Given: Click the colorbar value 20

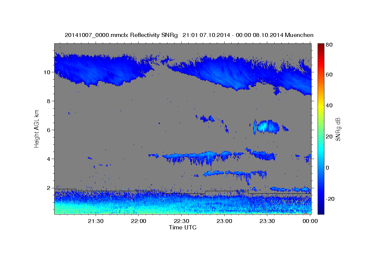Looking at the screenshot, I should [x=329, y=137].
